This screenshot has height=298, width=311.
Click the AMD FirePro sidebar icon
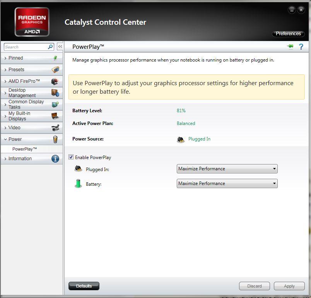coord(55,81)
